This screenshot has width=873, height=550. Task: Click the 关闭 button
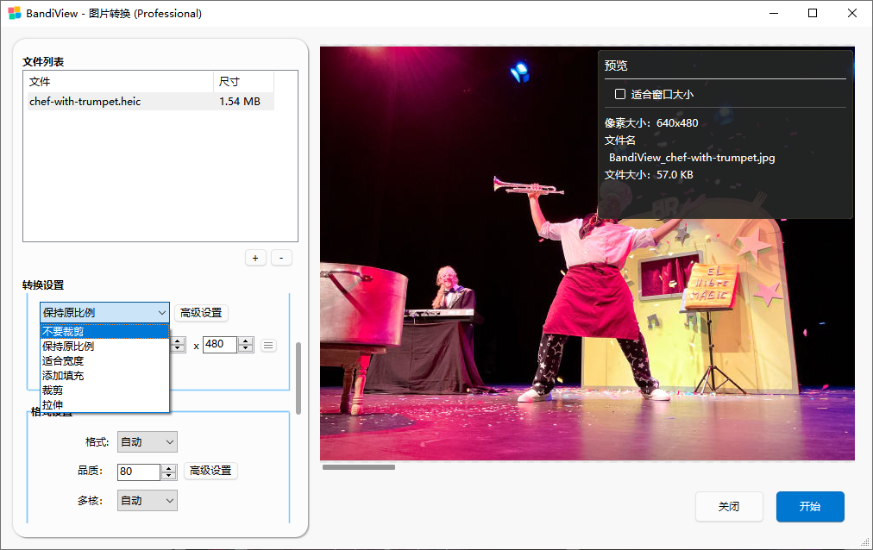click(x=729, y=507)
